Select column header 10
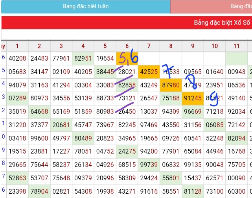The height and width of the screenshot is (198, 252). point(215,46)
